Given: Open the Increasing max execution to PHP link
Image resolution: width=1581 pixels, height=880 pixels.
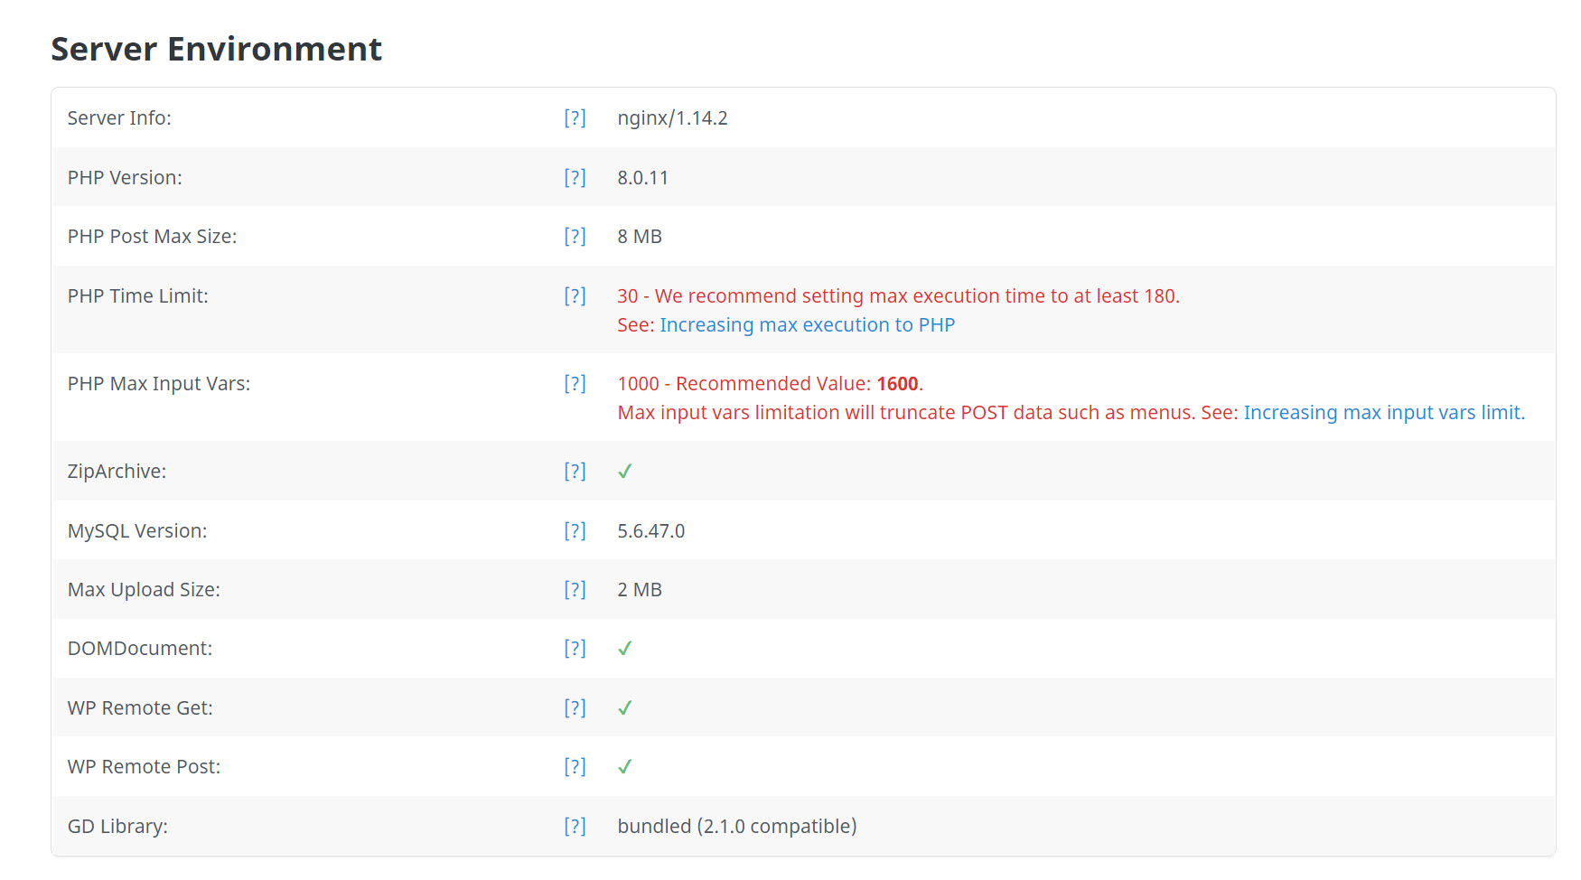Looking at the screenshot, I should (807, 325).
